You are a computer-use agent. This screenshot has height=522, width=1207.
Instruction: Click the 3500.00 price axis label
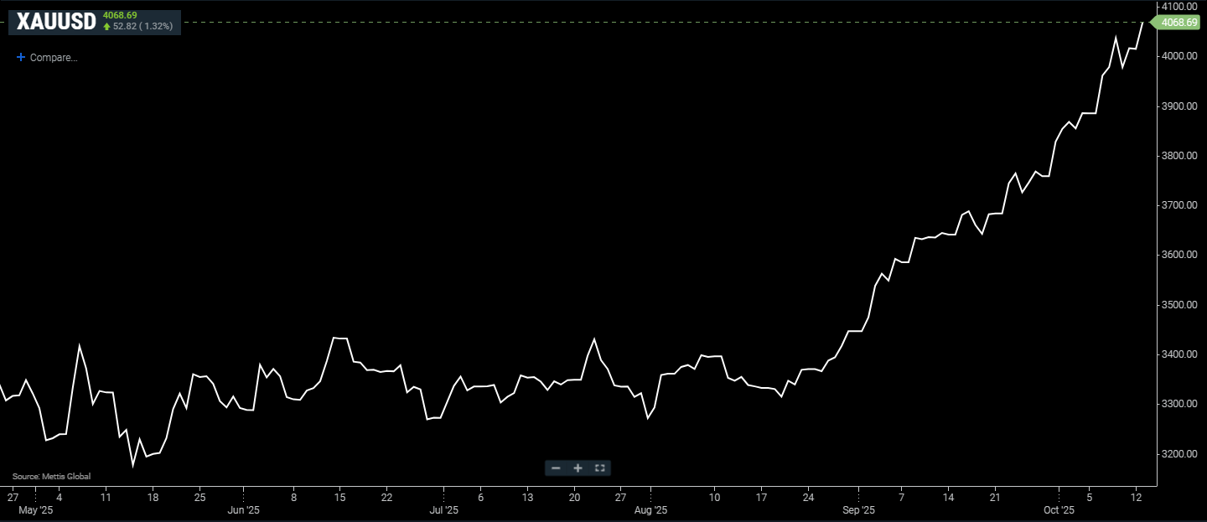[1179, 305]
